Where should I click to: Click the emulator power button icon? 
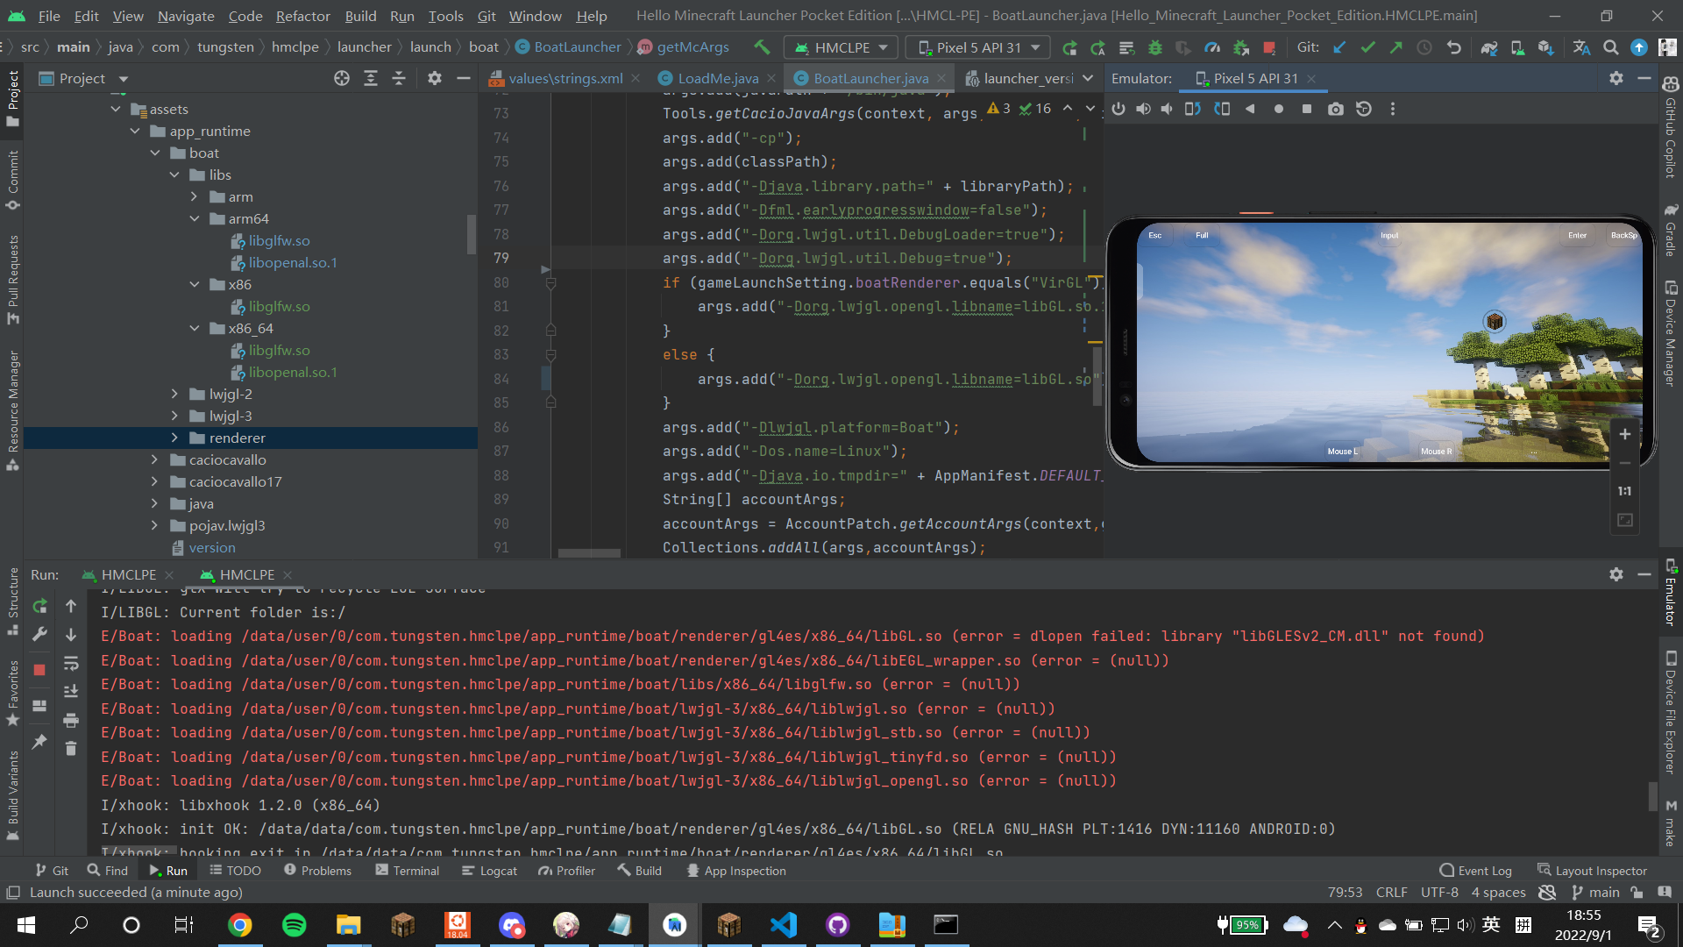point(1118,109)
